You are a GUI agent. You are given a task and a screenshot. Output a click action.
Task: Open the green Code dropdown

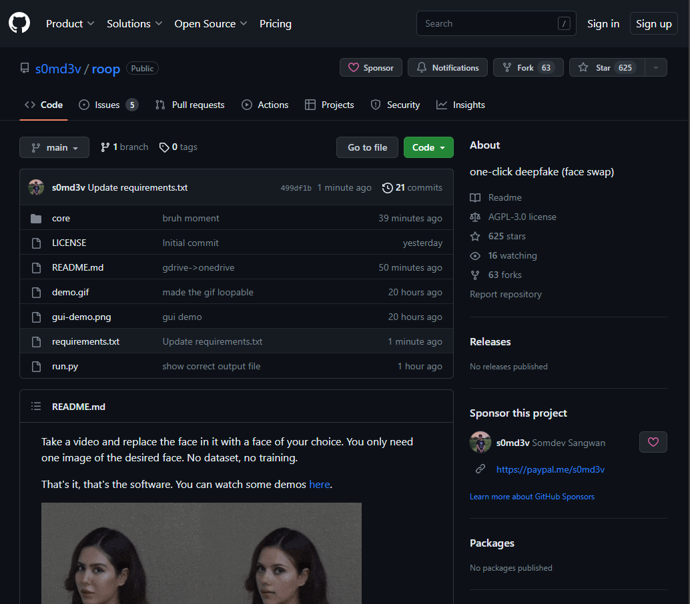tap(428, 147)
